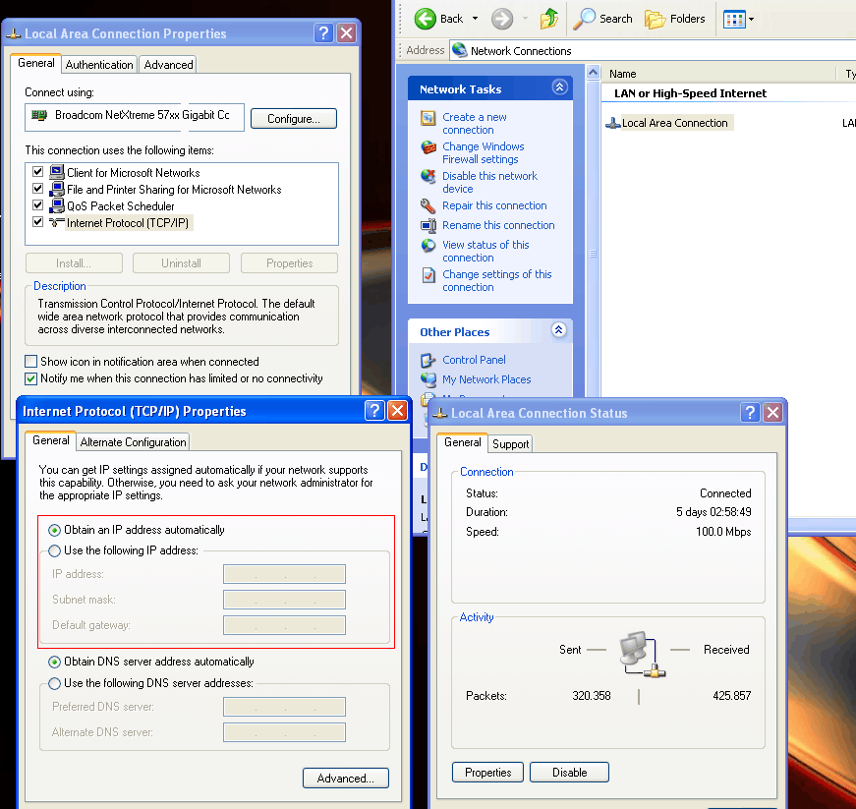
Task: Click the View status of this connection icon
Action: pos(428,245)
